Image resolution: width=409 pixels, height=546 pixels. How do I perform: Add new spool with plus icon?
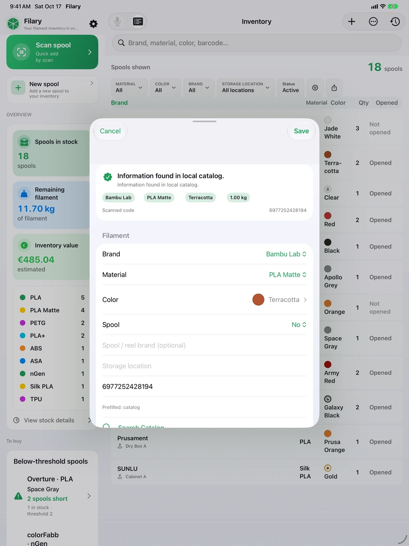click(x=352, y=22)
